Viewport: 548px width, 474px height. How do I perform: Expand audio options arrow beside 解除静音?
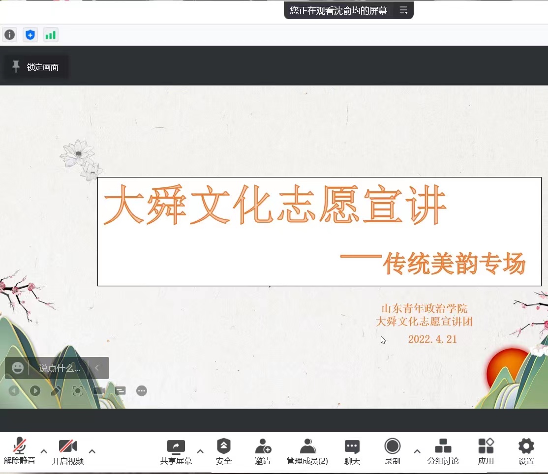click(x=44, y=451)
